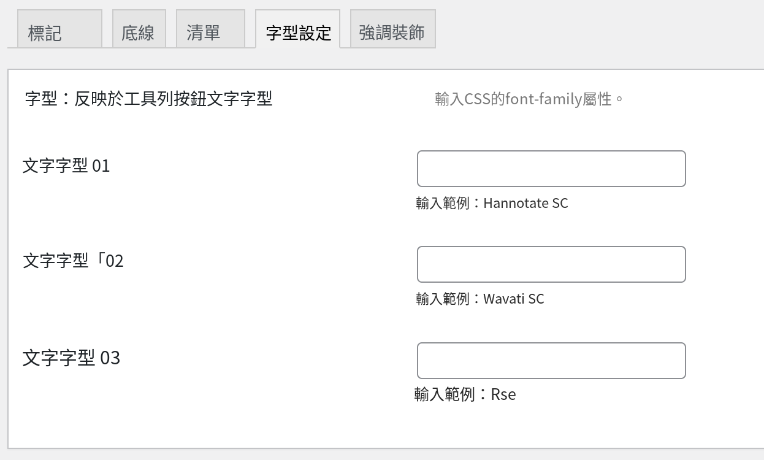Image resolution: width=764 pixels, height=460 pixels.
Task: Switch to the 標記 tab
Action: [x=55, y=29]
